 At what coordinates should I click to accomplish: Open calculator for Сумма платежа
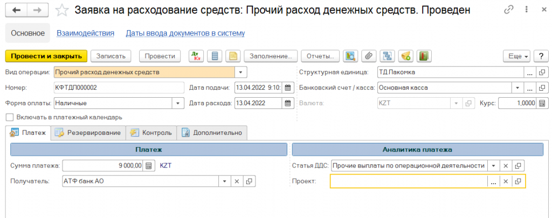(149, 166)
